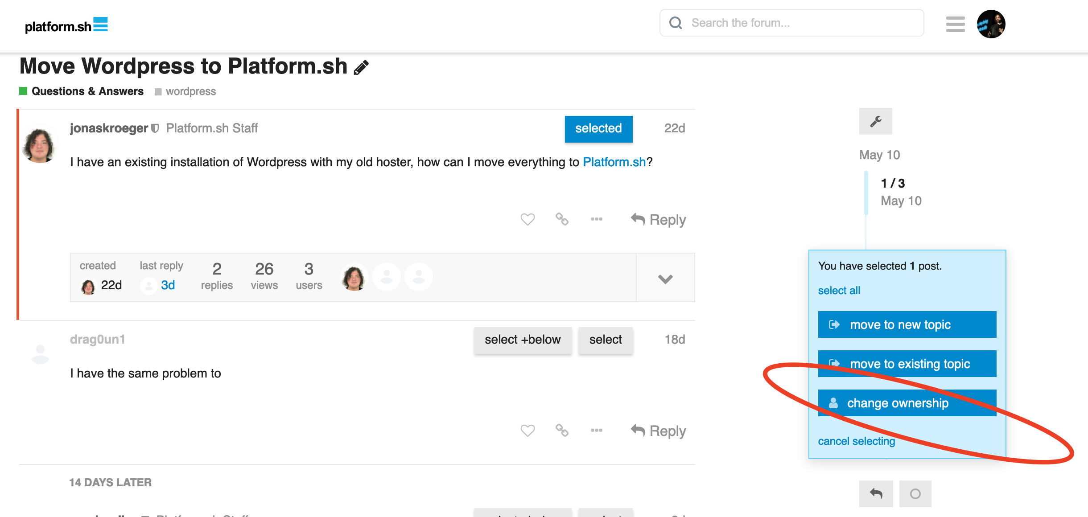Click the Search the forum field

(791, 23)
